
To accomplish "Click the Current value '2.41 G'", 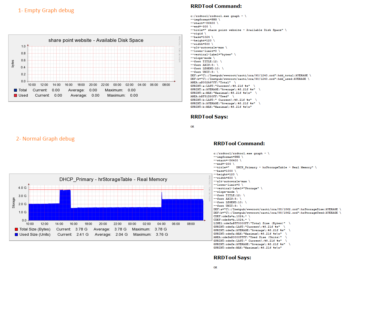I will pyautogui.click(x=83, y=235).
